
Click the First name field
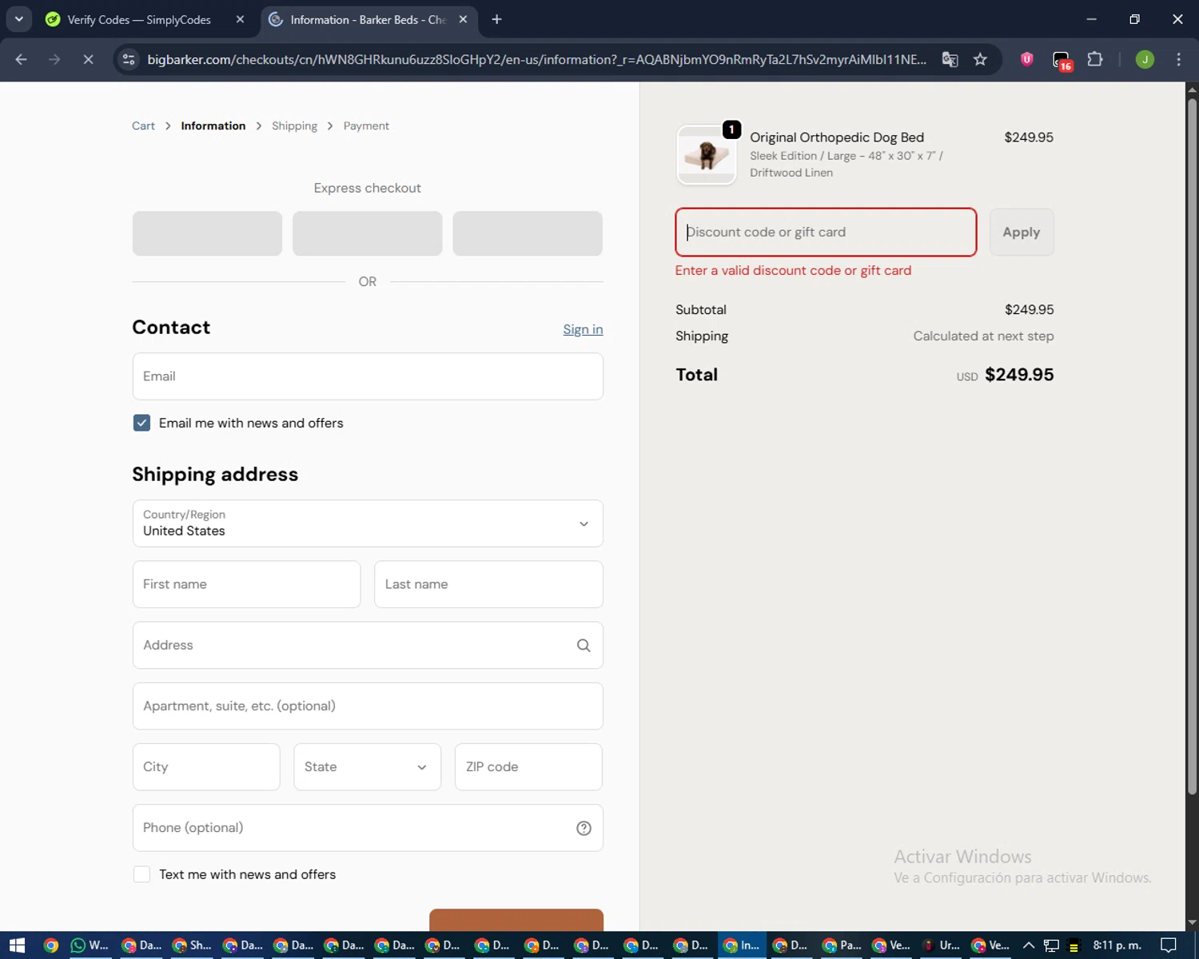pos(246,584)
